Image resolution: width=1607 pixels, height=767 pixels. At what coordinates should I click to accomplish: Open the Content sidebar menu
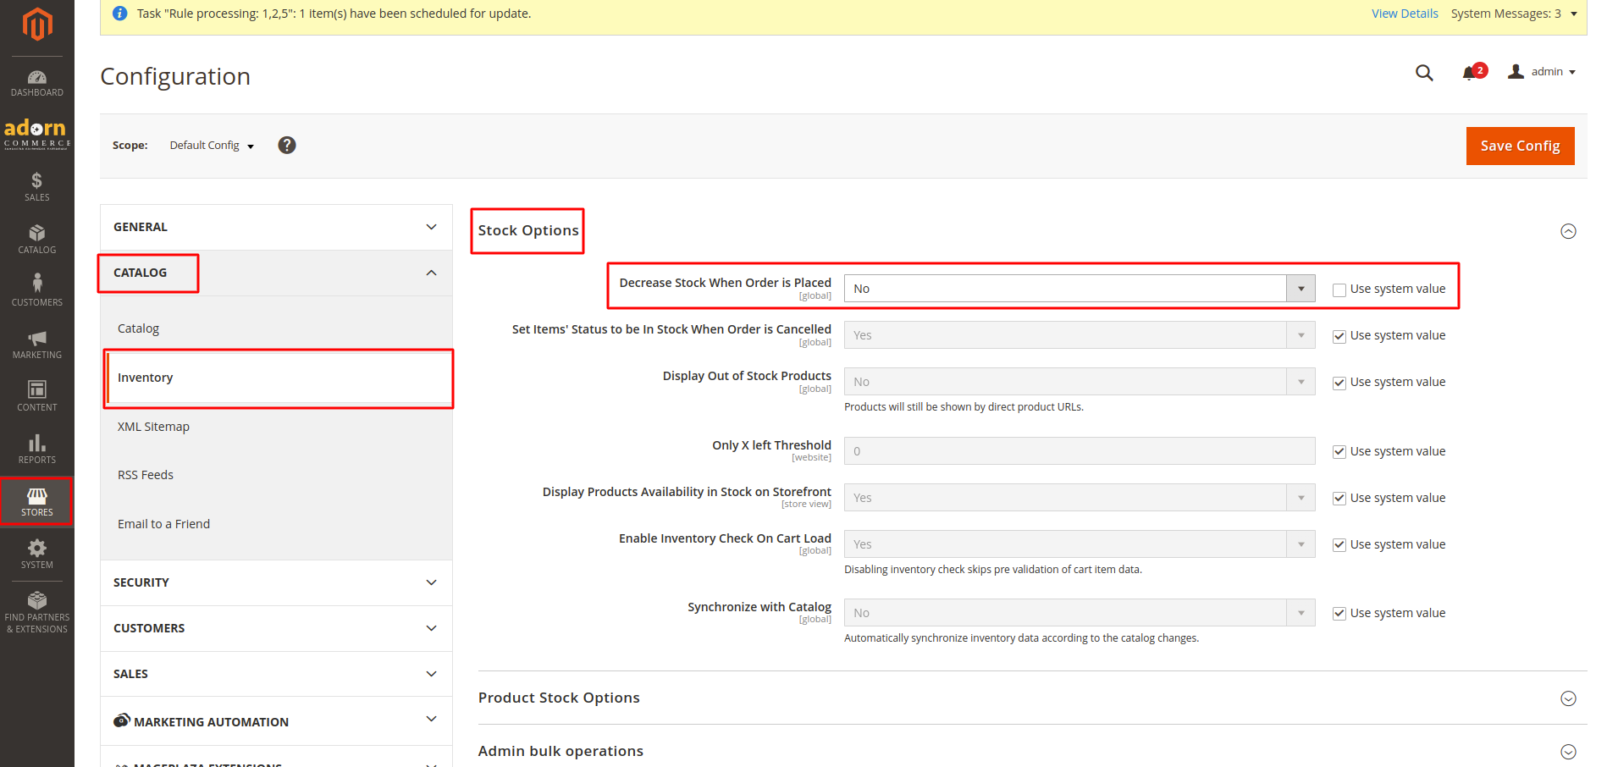(37, 396)
